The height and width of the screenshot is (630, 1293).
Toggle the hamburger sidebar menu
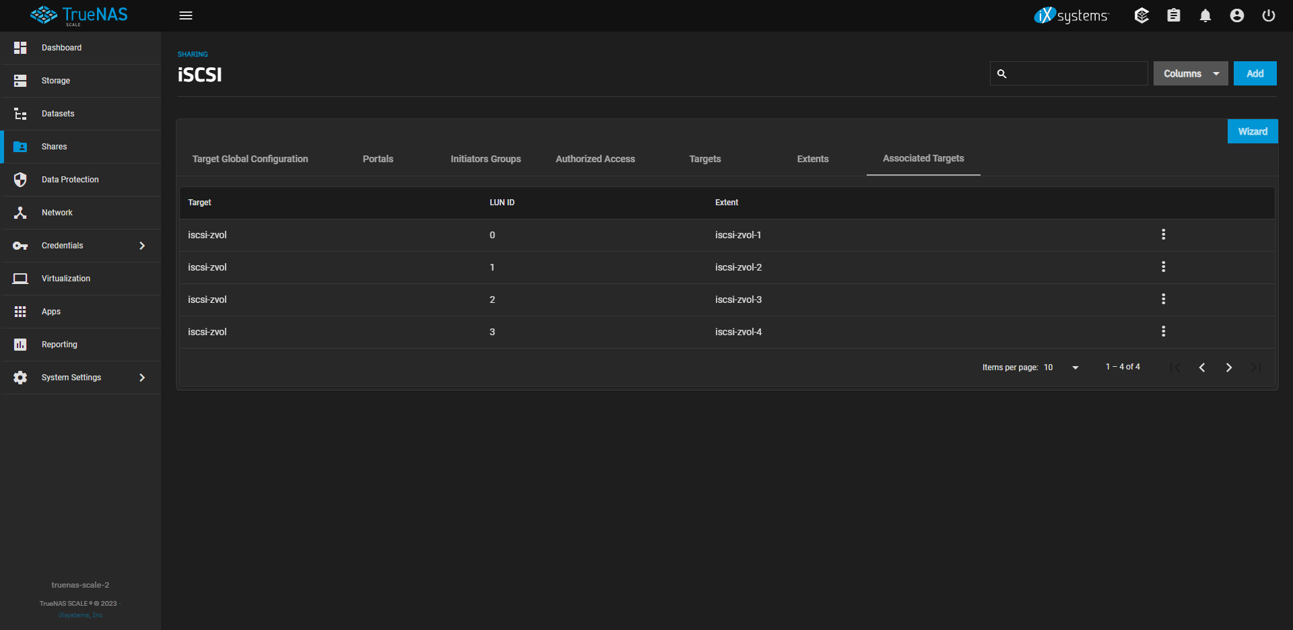[186, 15]
